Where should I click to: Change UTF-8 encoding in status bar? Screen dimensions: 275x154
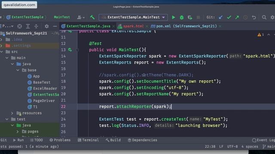pos(232,146)
